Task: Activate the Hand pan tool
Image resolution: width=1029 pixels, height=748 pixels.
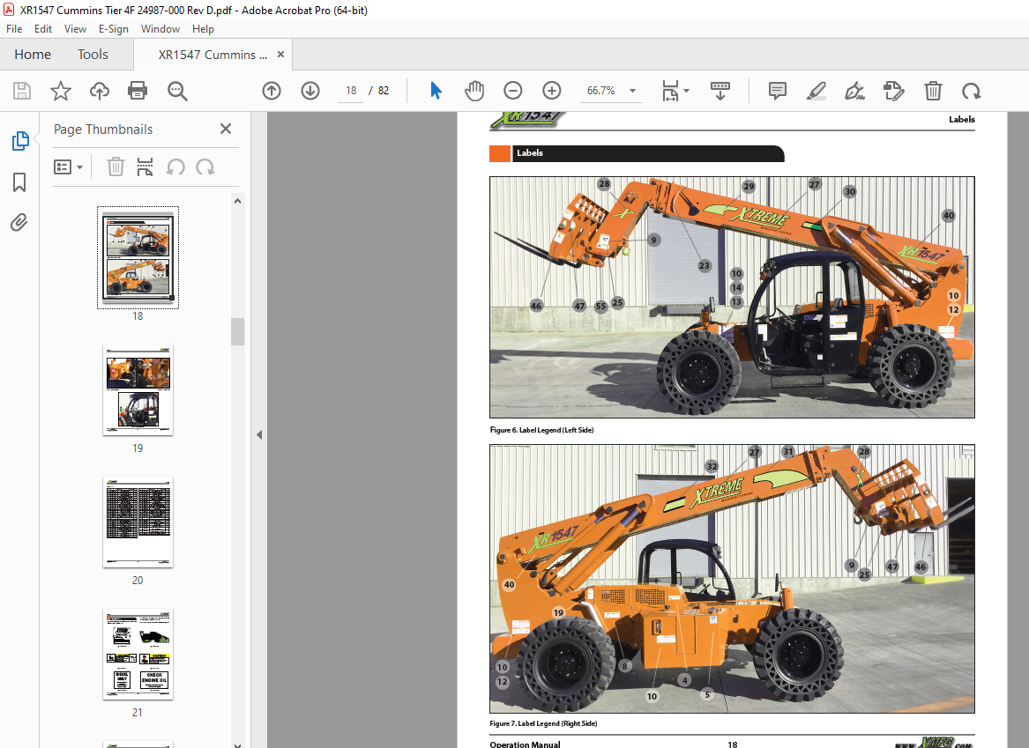Action: 473,91
